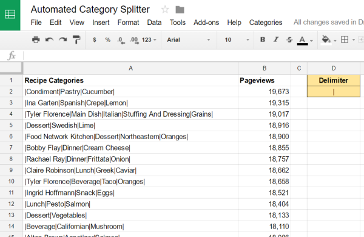Screen dimensions: 364x237
Task: Open the Add-ons menu
Action: pyautogui.click(x=206, y=22)
